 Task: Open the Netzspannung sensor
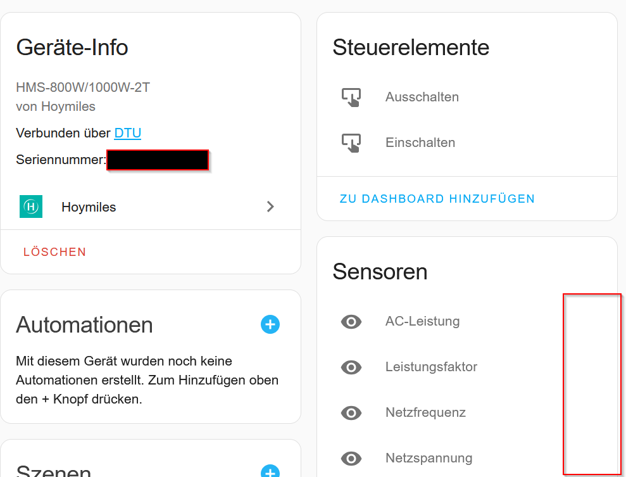point(429,458)
